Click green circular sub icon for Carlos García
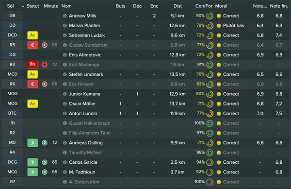The width and height of the screenshot is (291, 189). coord(45,162)
